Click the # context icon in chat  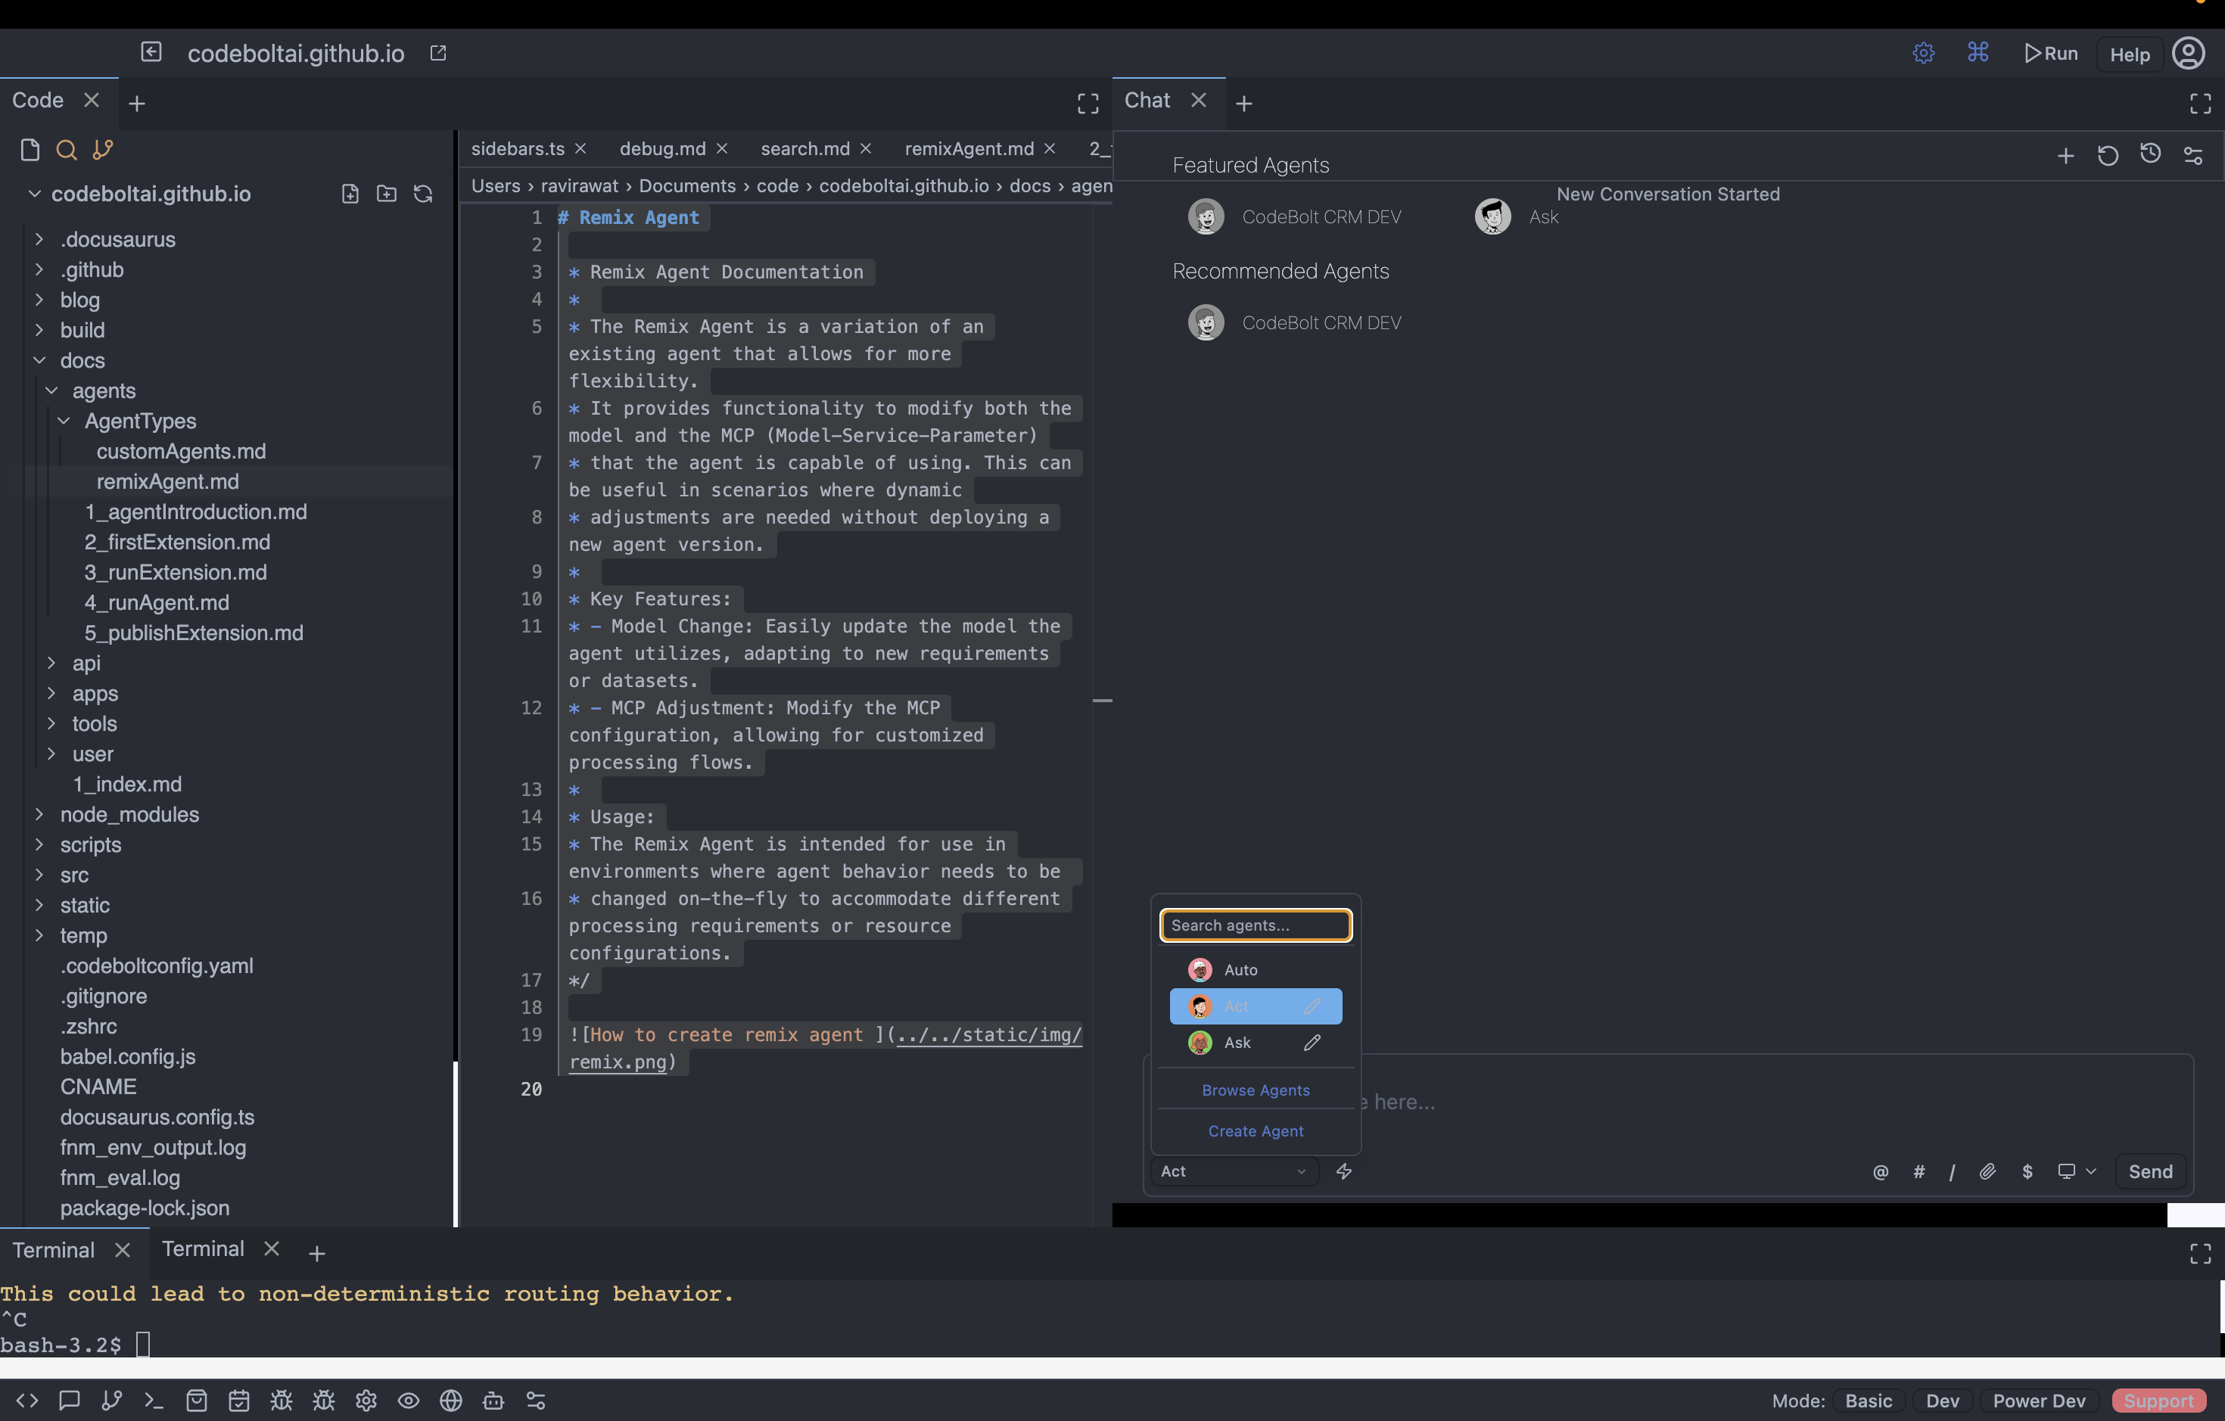[1919, 1171]
